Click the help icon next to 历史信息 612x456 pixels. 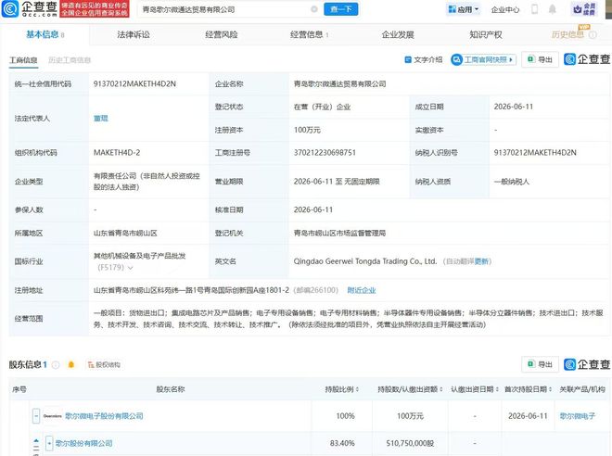coord(593,34)
